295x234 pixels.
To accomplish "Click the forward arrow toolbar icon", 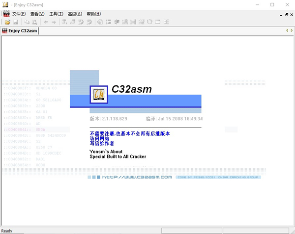I will pos(54,22).
